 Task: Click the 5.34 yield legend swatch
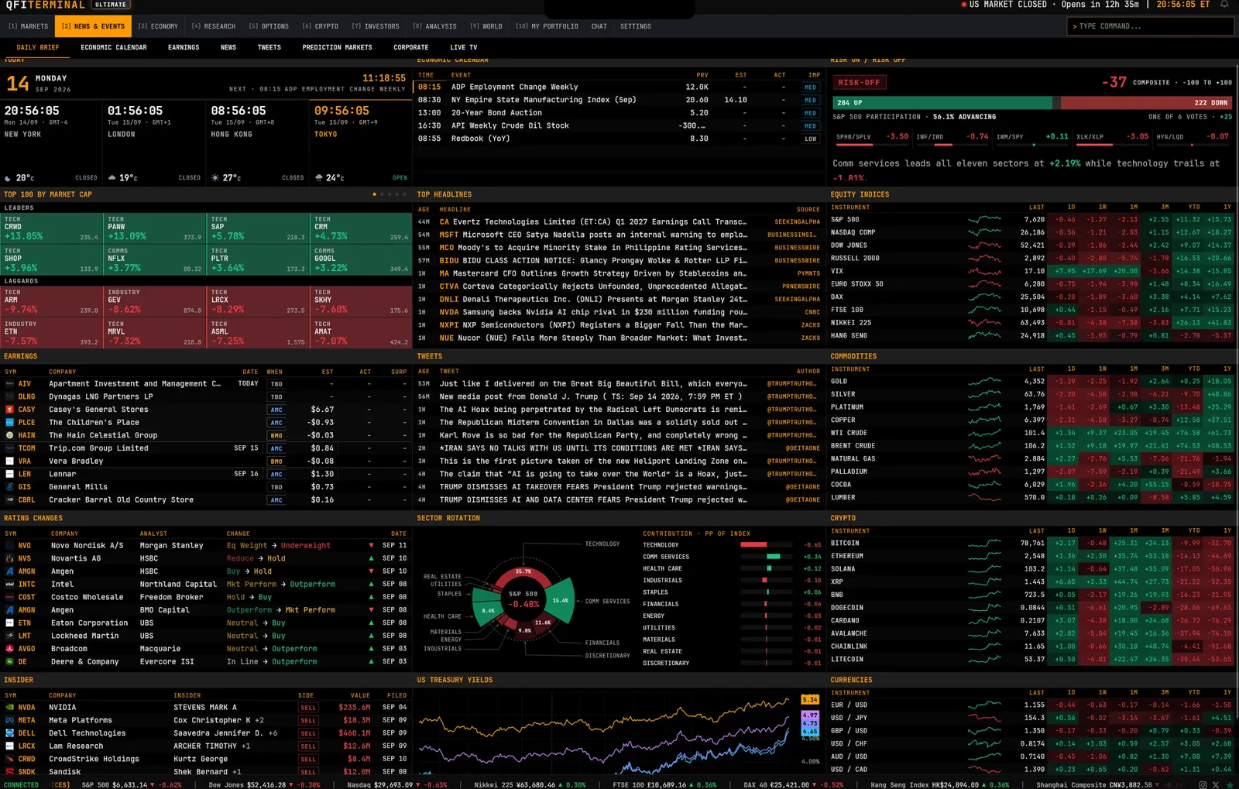coord(810,699)
